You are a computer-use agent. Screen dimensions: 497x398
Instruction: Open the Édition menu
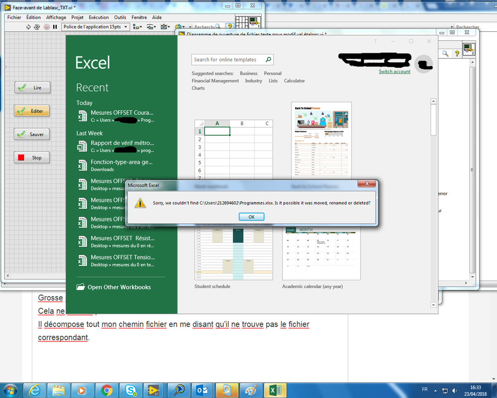pyautogui.click(x=33, y=17)
